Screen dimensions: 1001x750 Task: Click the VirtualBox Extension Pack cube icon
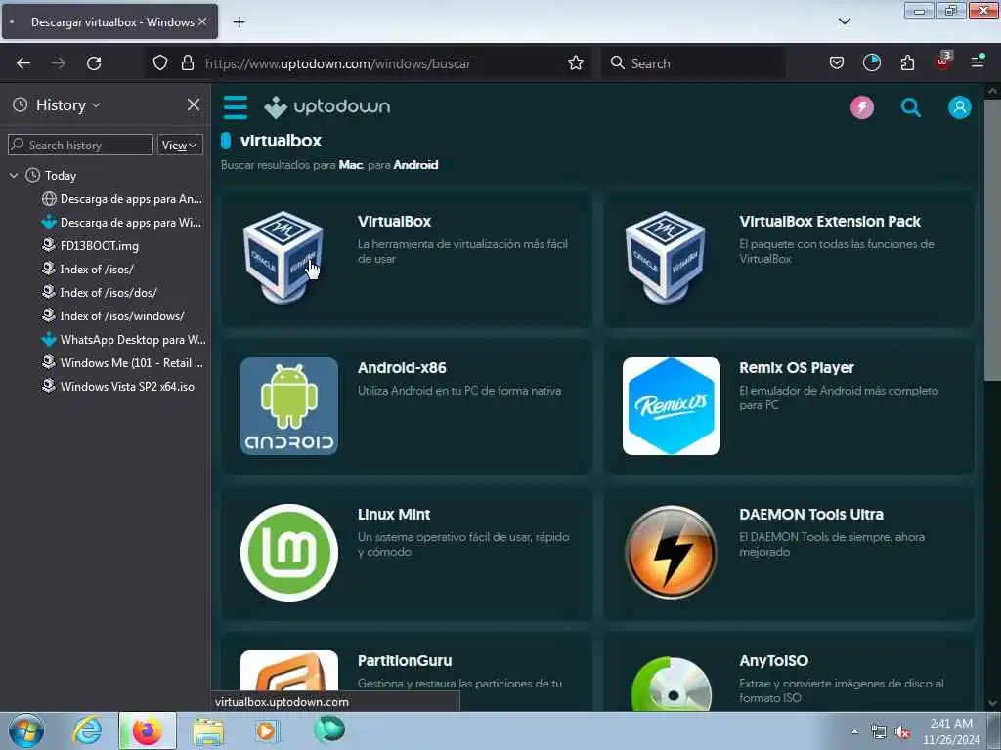click(665, 257)
